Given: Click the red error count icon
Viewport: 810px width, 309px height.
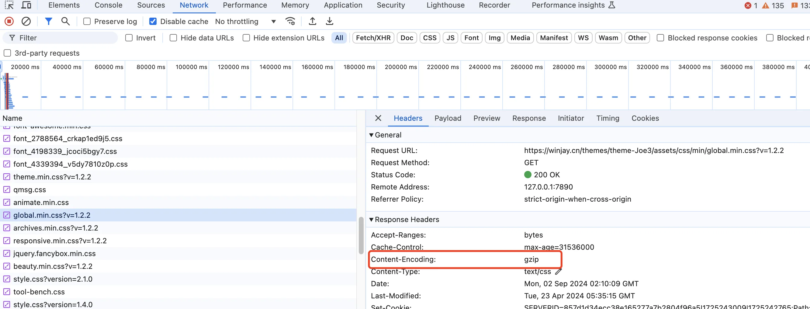Looking at the screenshot, I should tap(748, 5).
